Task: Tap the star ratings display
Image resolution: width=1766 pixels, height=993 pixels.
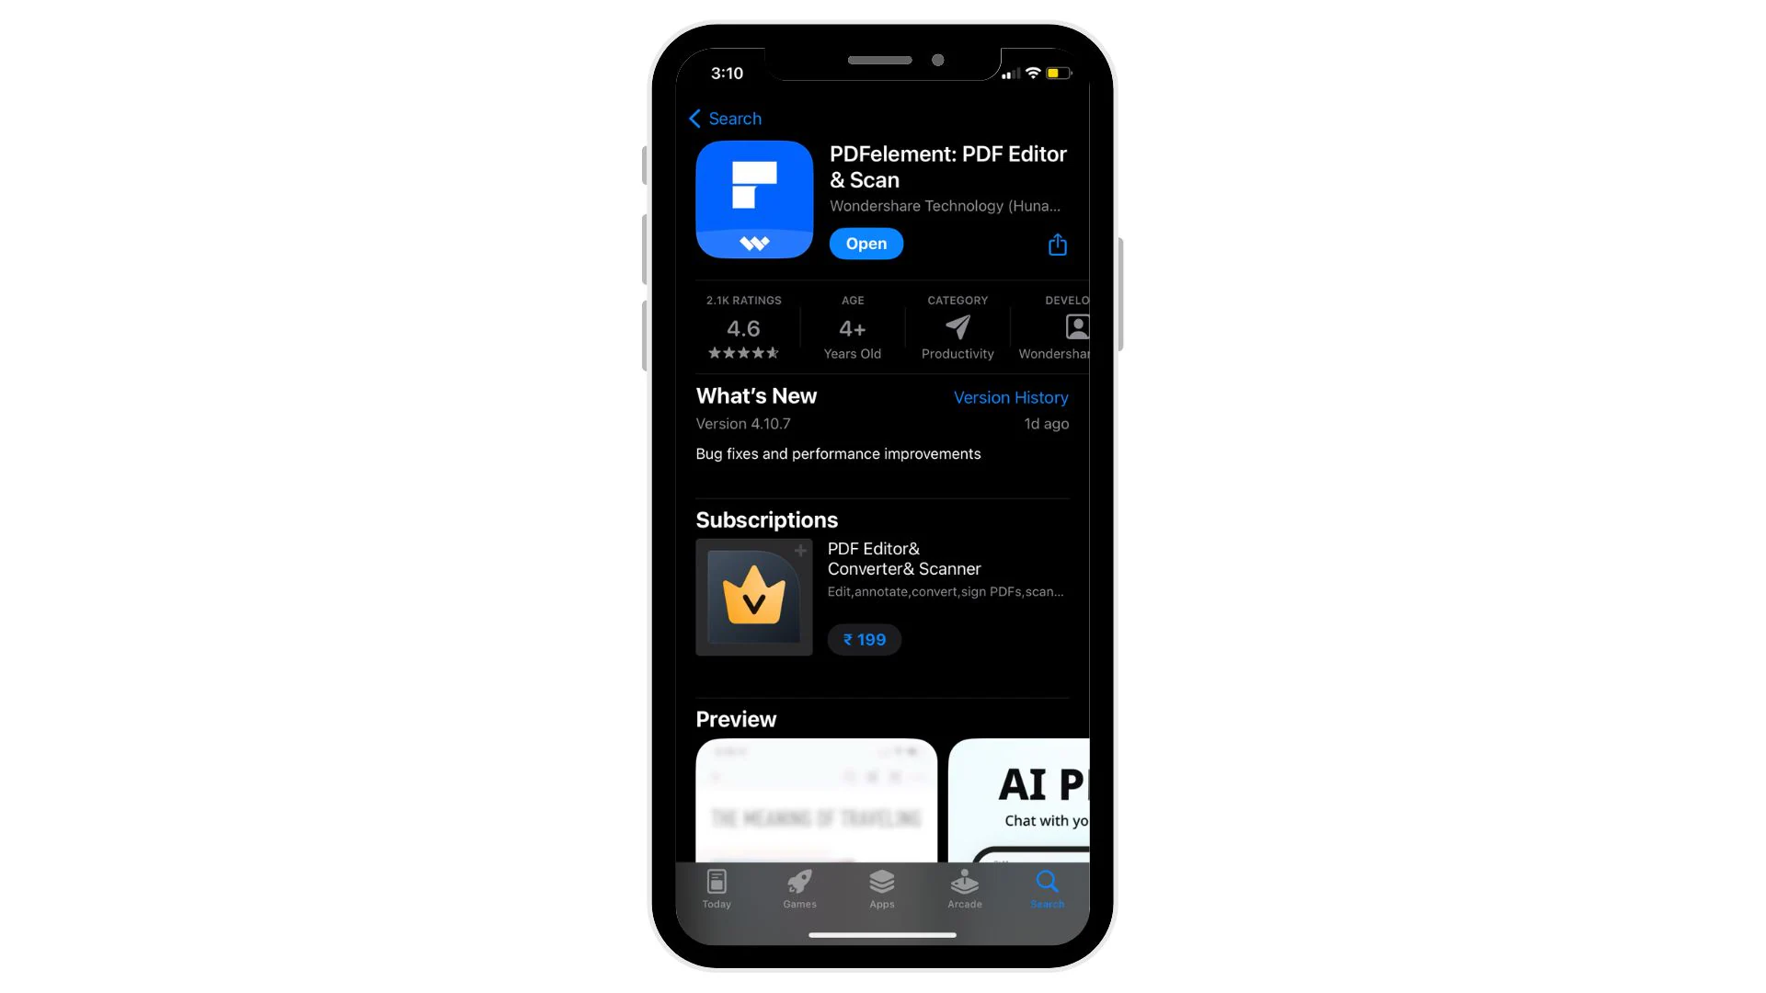Action: 743,351
